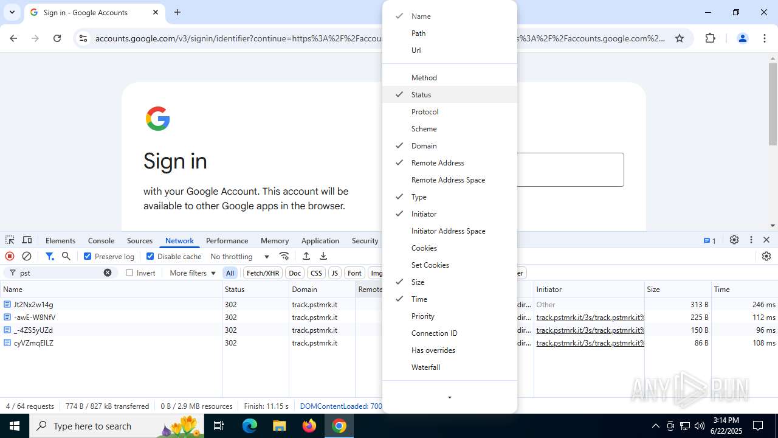Click the network filter text field

click(60, 273)
